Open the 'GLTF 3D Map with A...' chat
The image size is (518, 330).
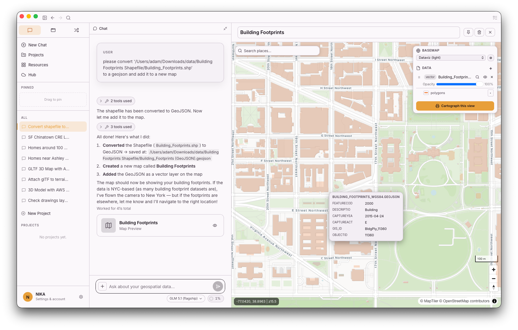53,169
